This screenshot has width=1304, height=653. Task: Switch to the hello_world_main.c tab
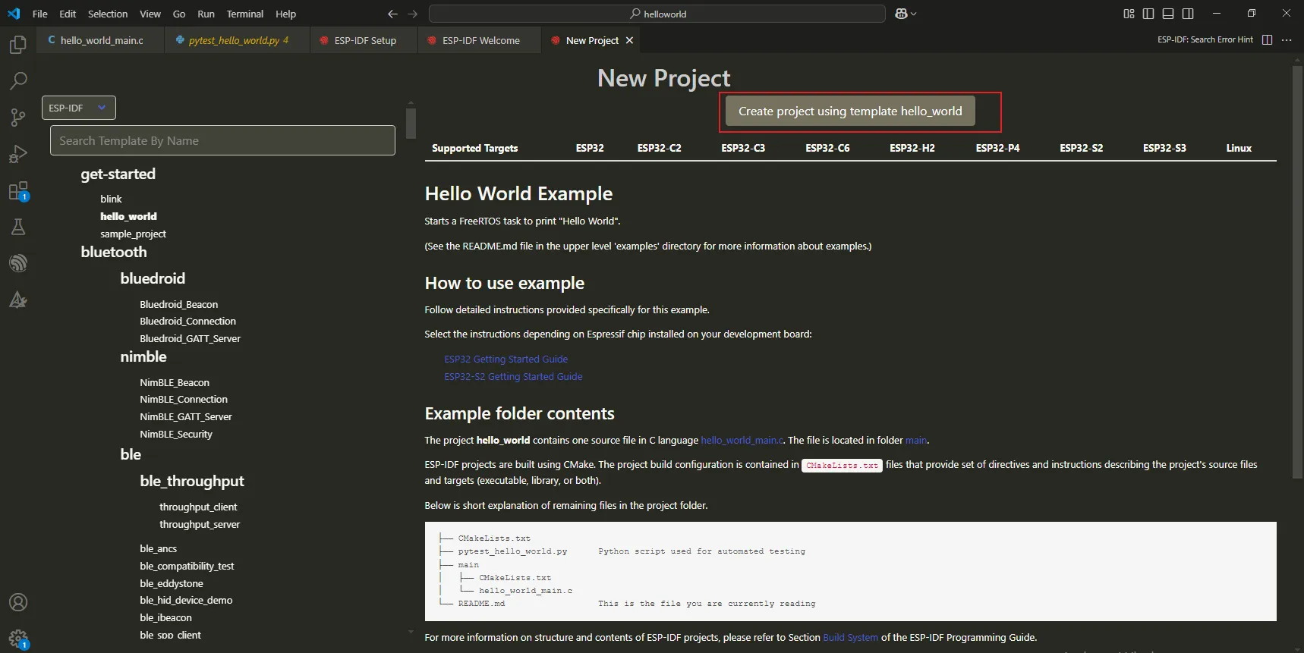101,40
